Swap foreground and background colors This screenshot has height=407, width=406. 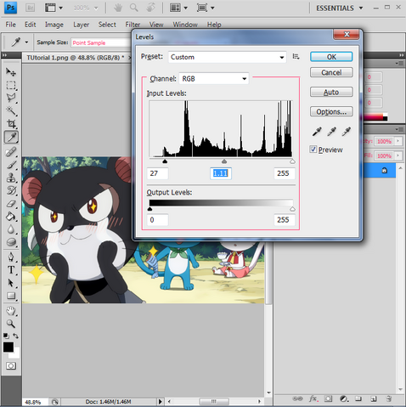coord(16,336)
